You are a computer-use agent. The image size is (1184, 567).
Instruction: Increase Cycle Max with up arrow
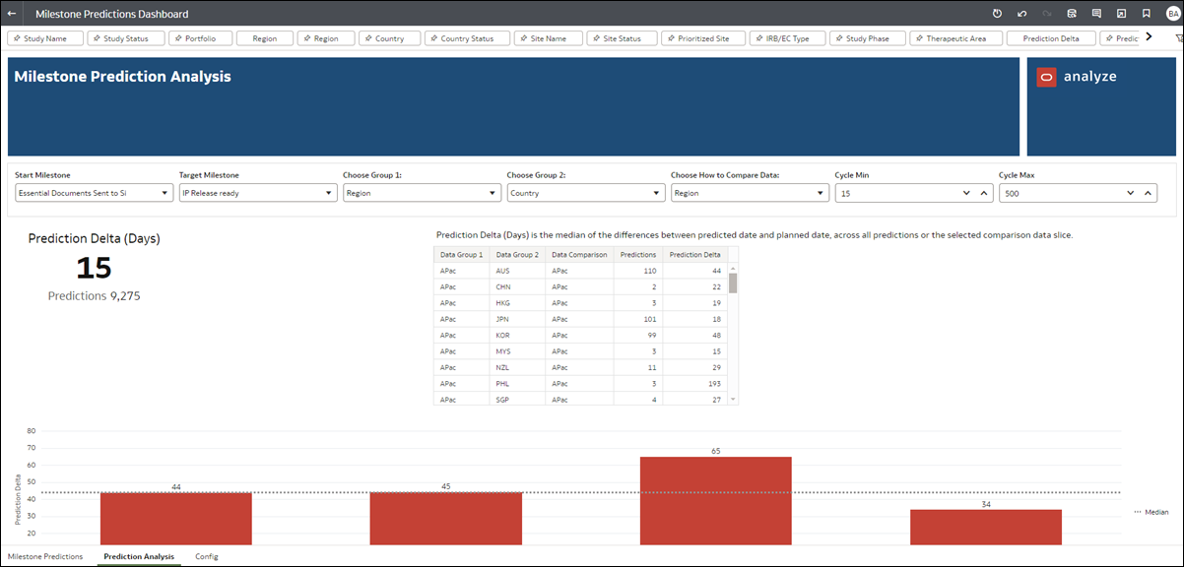click(1148, 194)
